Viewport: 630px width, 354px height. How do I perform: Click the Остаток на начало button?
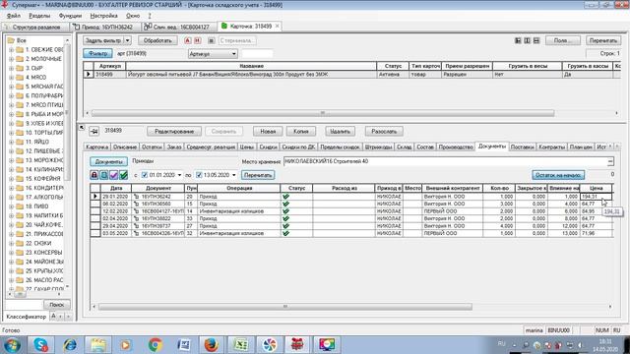pos(558,175)
